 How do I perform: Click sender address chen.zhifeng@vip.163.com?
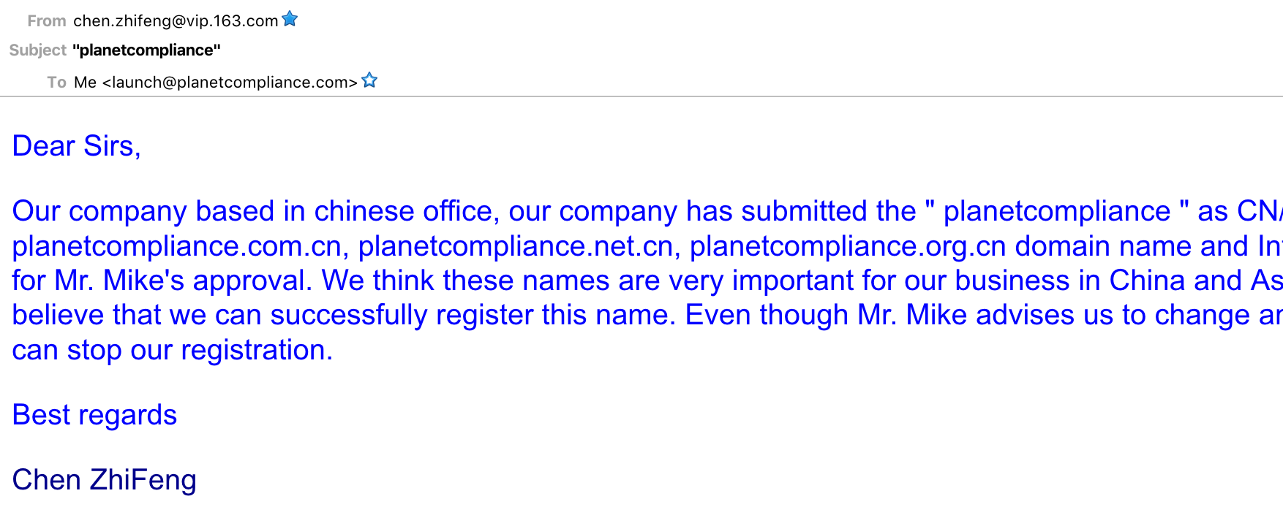click(x=176, y=20)
